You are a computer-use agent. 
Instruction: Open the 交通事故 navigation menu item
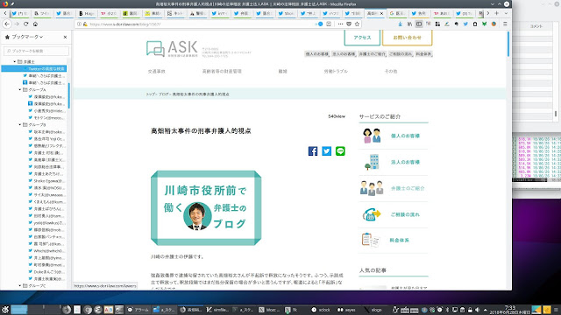point(157,71)
